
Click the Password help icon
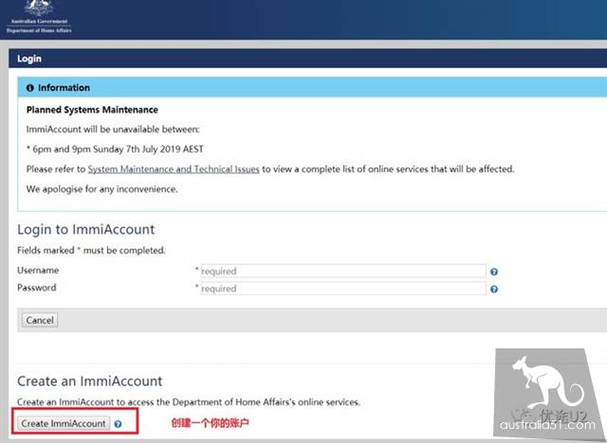point(494,289)
